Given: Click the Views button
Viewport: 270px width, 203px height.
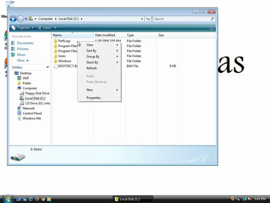Looking at the screenshot, I should [x=44, y=27].
